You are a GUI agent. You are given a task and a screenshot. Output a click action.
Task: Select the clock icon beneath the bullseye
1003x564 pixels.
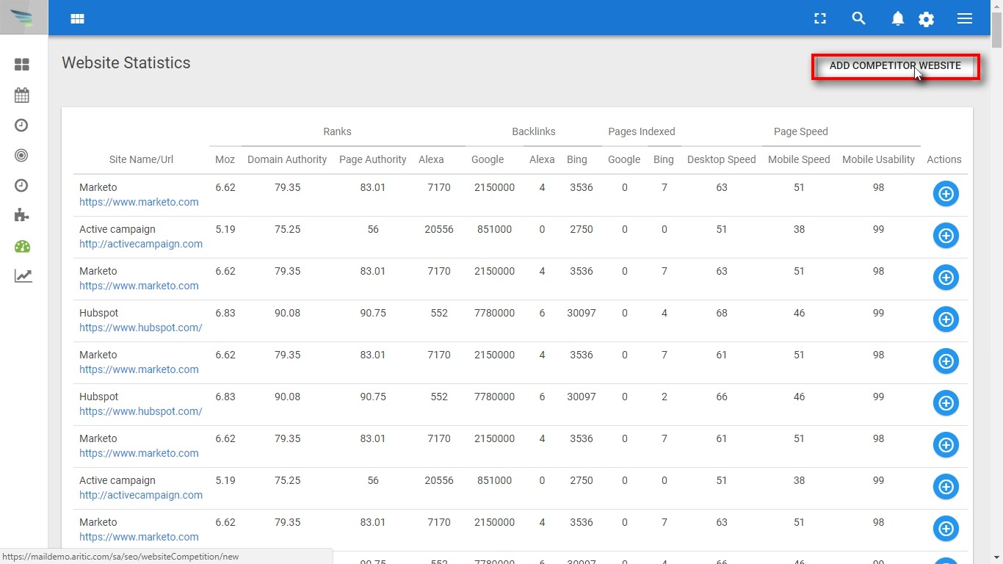(x=21, y=186)
